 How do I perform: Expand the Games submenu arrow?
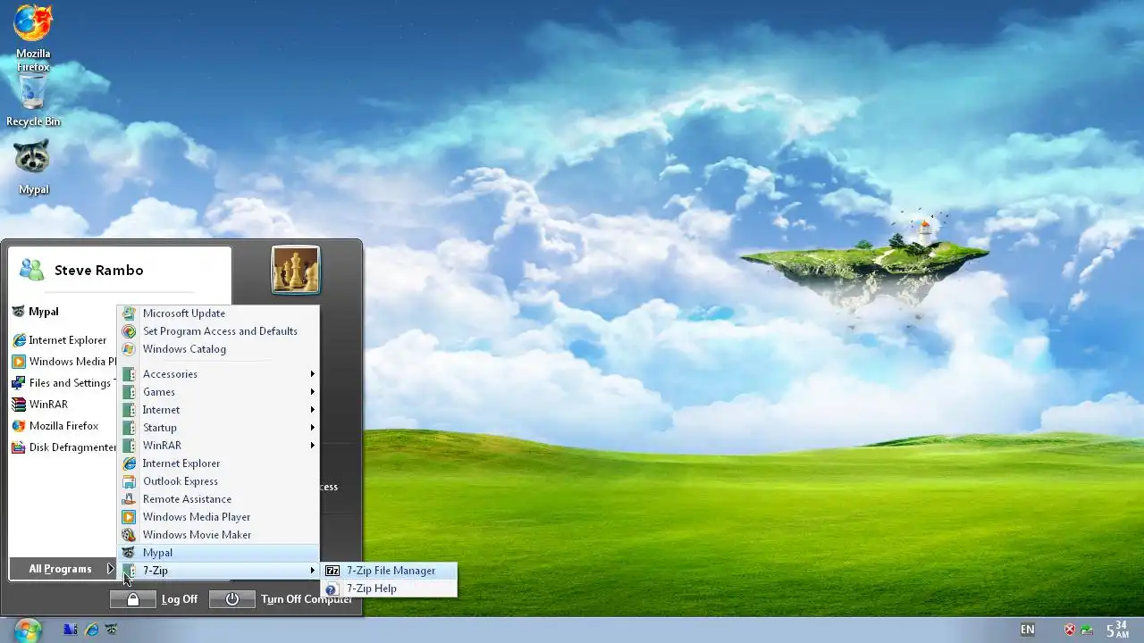pyautogui.click(x=313, y=392)
